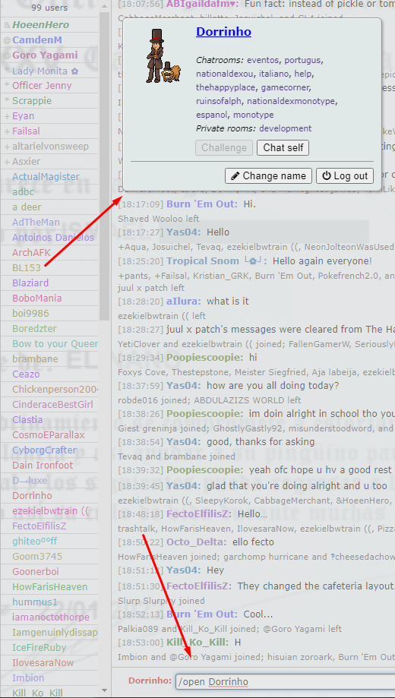Click Tropical Snom's name in chat
395x698 pixels.
(x=216, y=261)
